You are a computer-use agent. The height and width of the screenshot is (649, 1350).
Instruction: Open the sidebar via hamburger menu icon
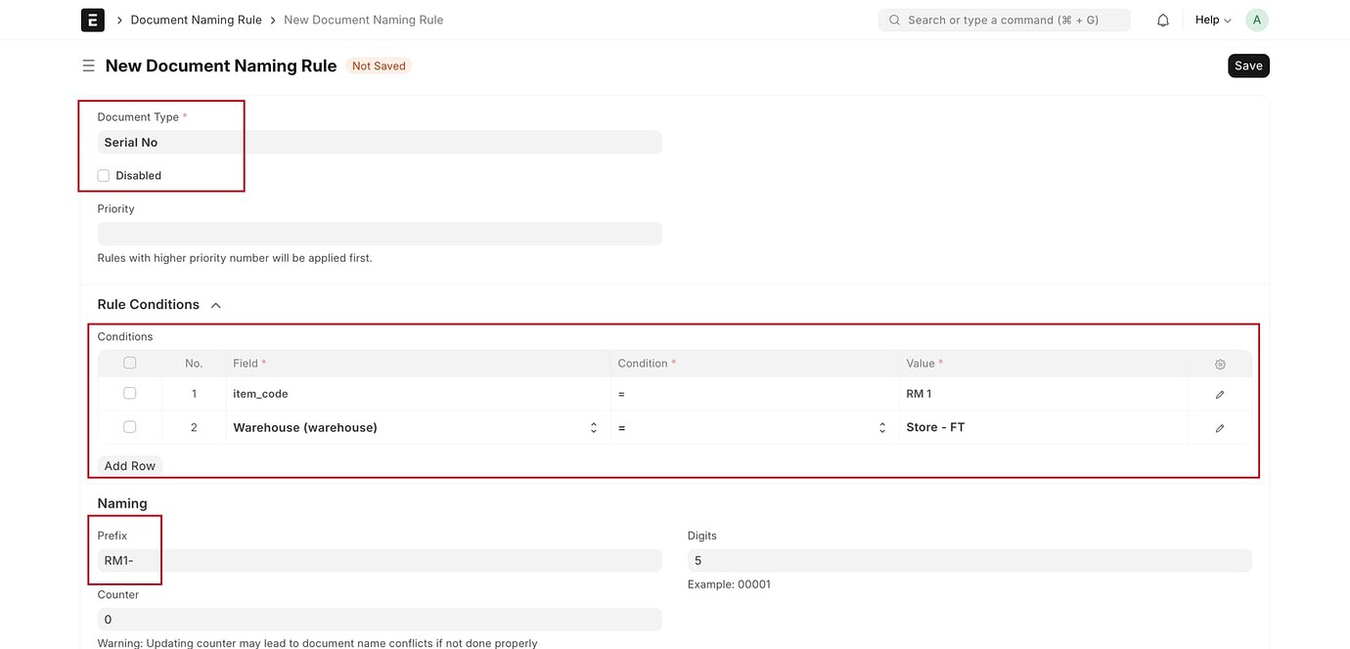tap(88, 65)
